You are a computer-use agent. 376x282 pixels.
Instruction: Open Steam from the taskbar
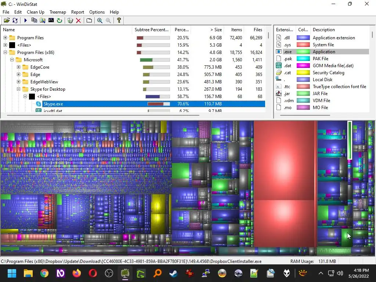coord(174,273)
